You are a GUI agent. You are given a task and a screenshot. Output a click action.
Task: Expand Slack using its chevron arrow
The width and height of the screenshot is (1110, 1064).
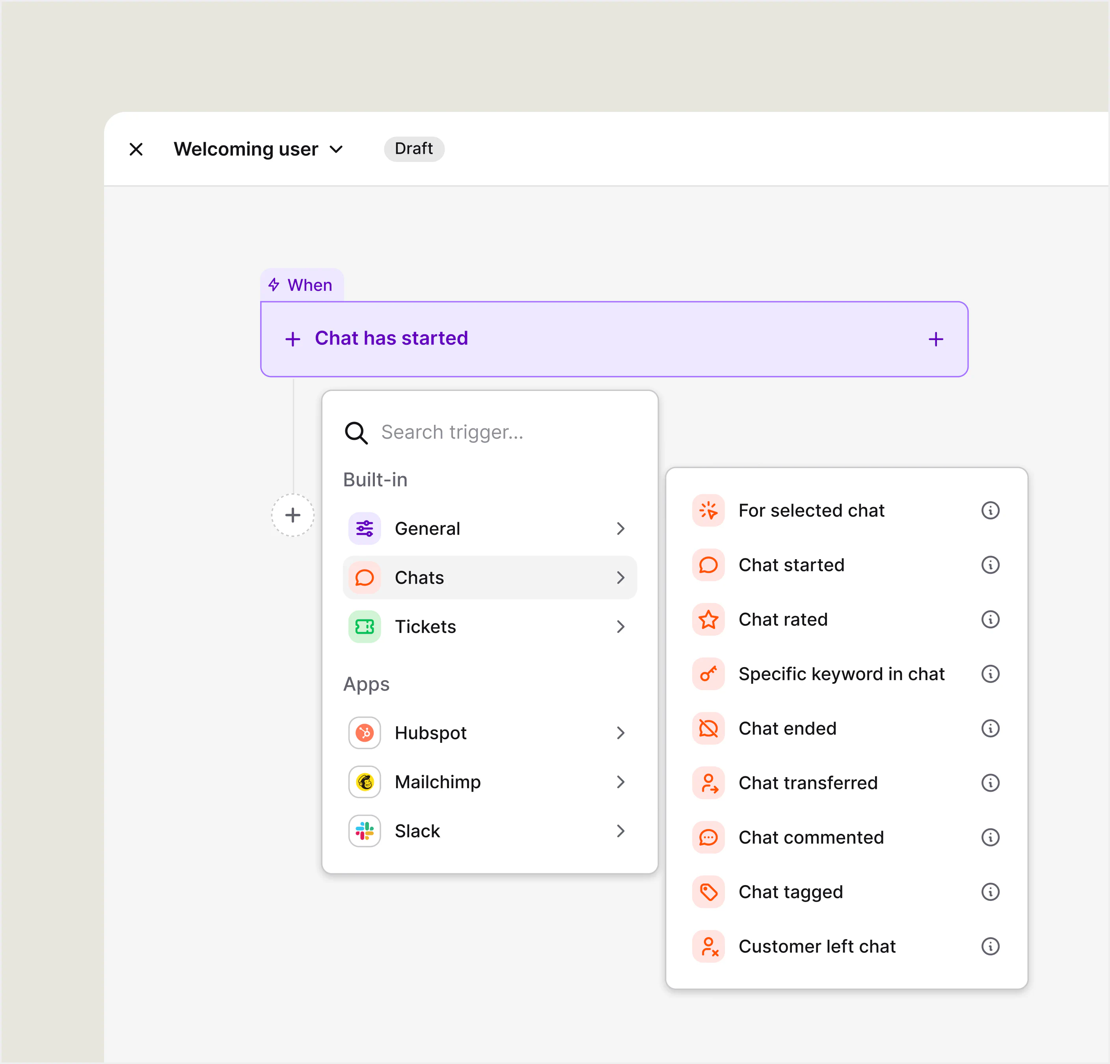621,831
